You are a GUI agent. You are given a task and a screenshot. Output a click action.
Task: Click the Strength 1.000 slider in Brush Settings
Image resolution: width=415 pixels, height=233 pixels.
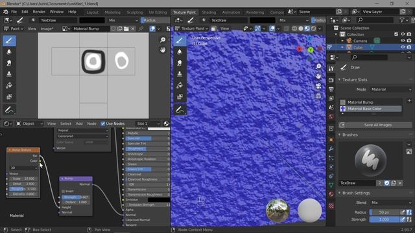tap(384, 219)
